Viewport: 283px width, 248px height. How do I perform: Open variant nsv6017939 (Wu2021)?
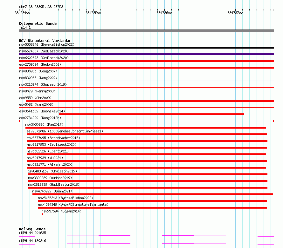click(45, 158)
